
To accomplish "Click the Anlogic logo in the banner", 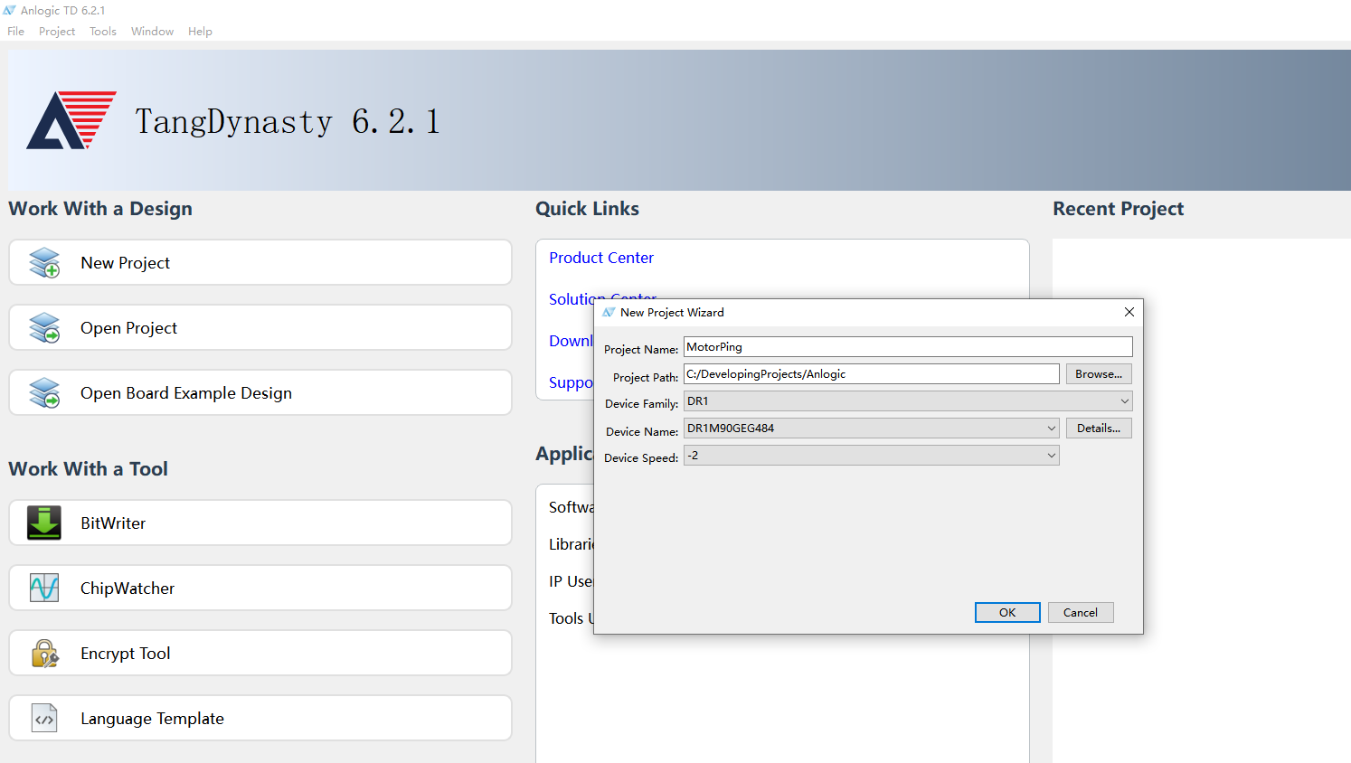I will (x=71, y=119).
